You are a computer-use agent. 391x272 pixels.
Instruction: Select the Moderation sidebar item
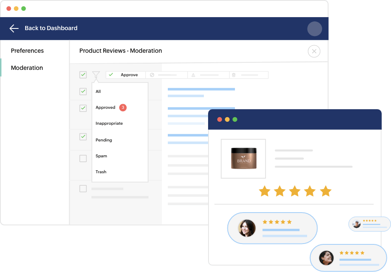point(27,68)
